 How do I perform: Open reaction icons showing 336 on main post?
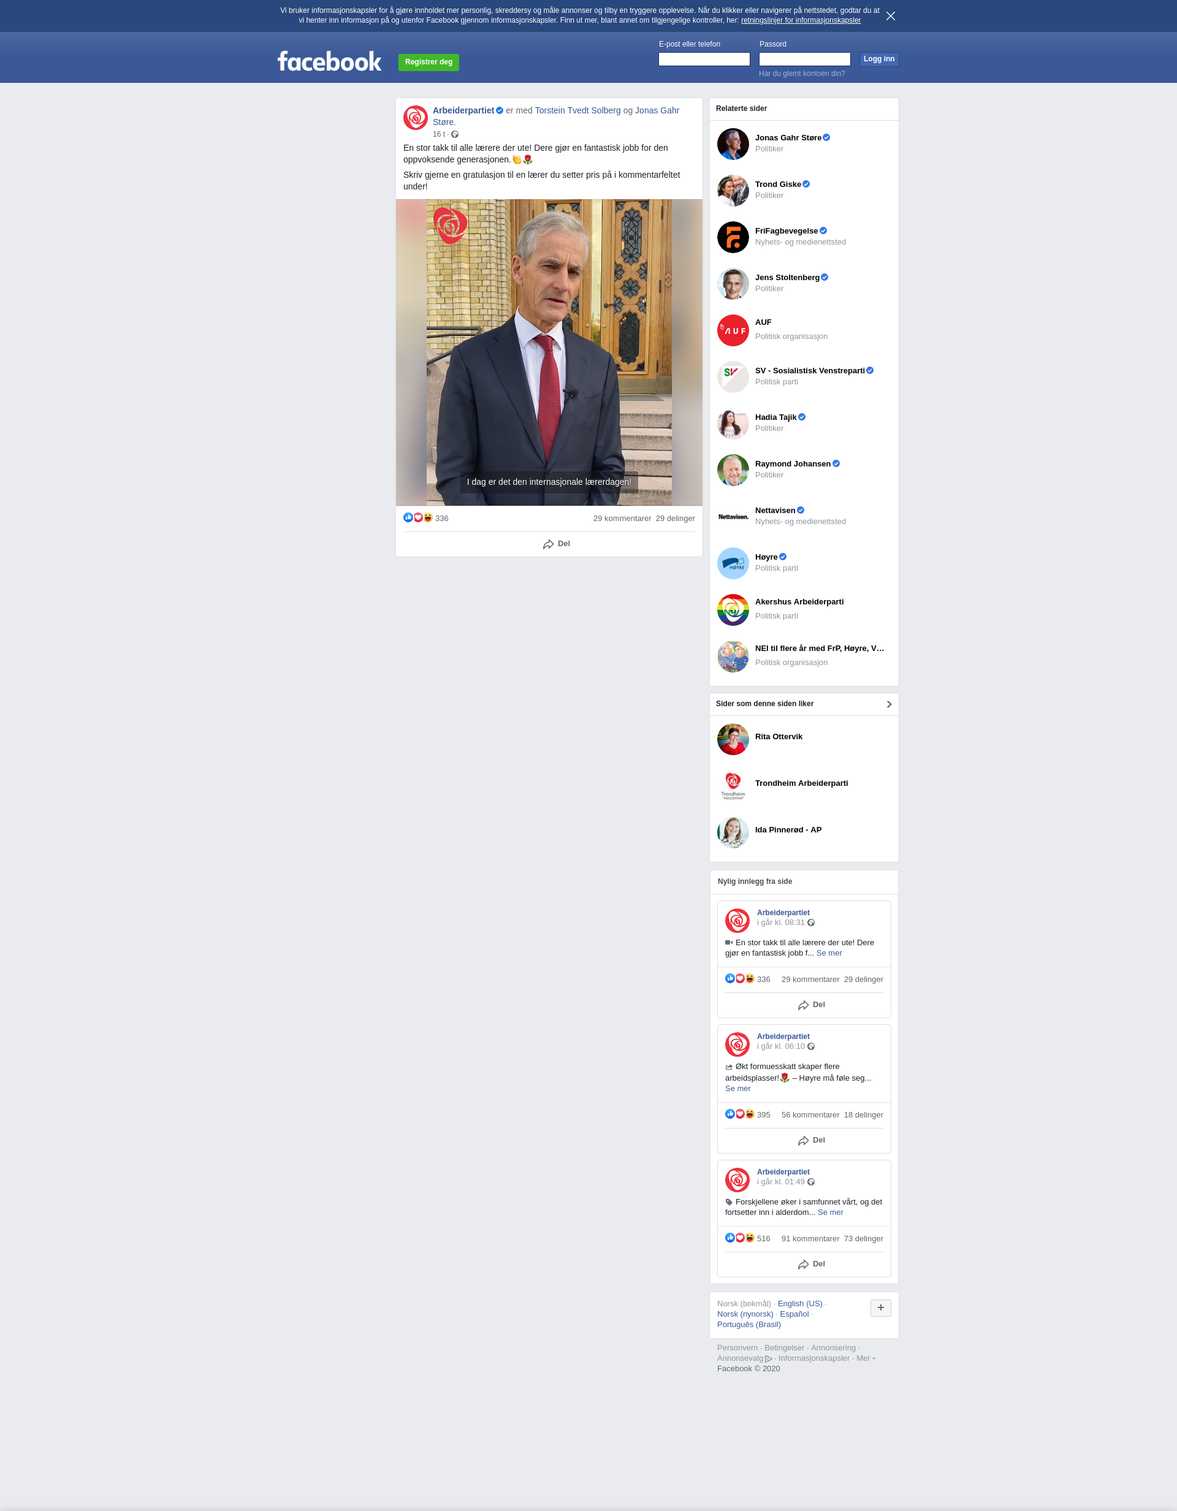[418, 518]
